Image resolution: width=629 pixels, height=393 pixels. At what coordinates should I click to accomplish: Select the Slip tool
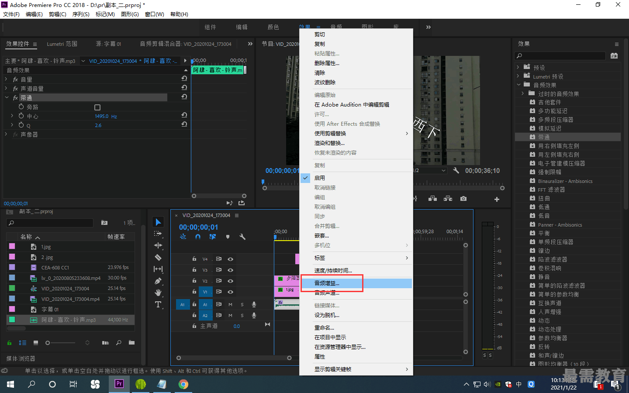(x=158, y=269)
